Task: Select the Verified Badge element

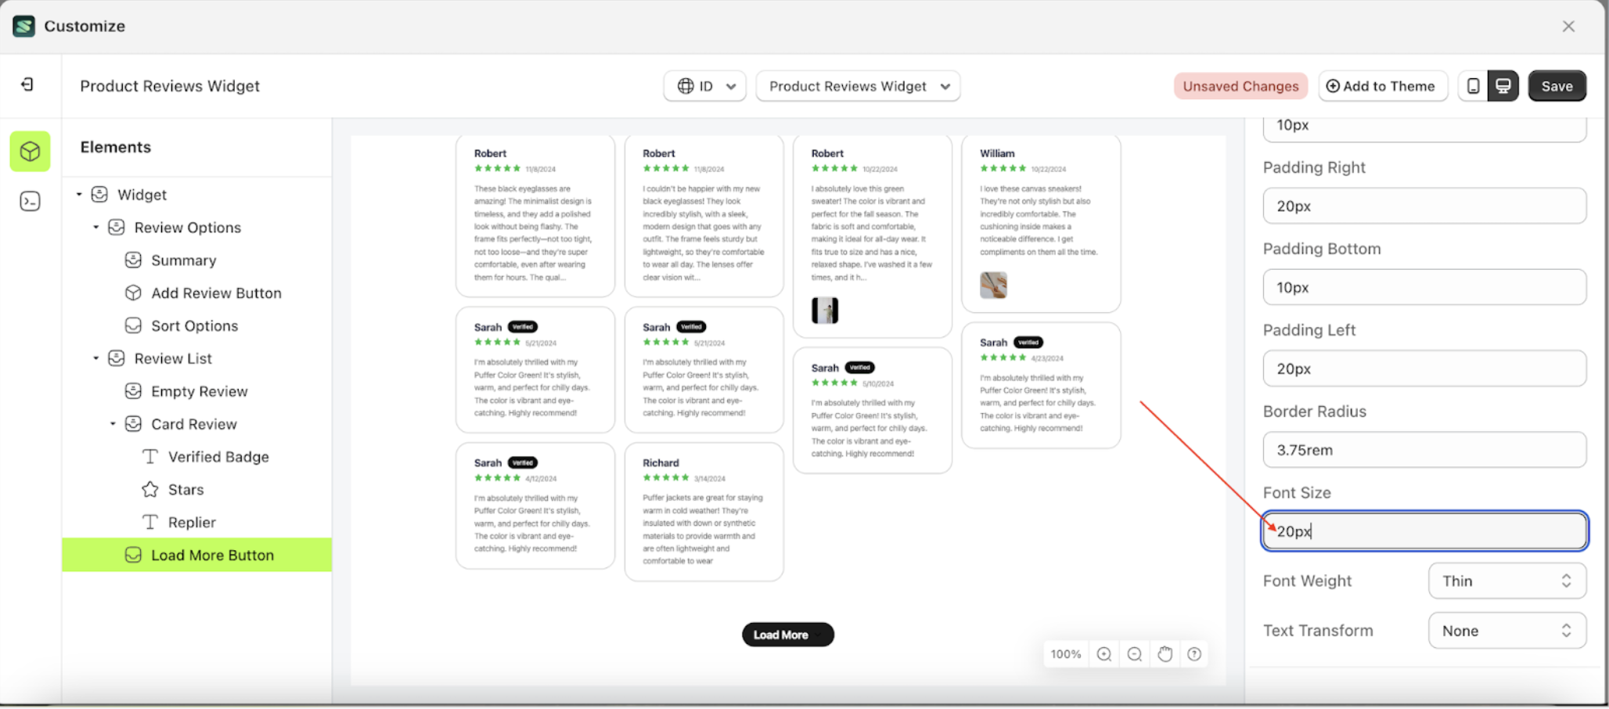Action: pyautogui.click(x=218, y=456)
